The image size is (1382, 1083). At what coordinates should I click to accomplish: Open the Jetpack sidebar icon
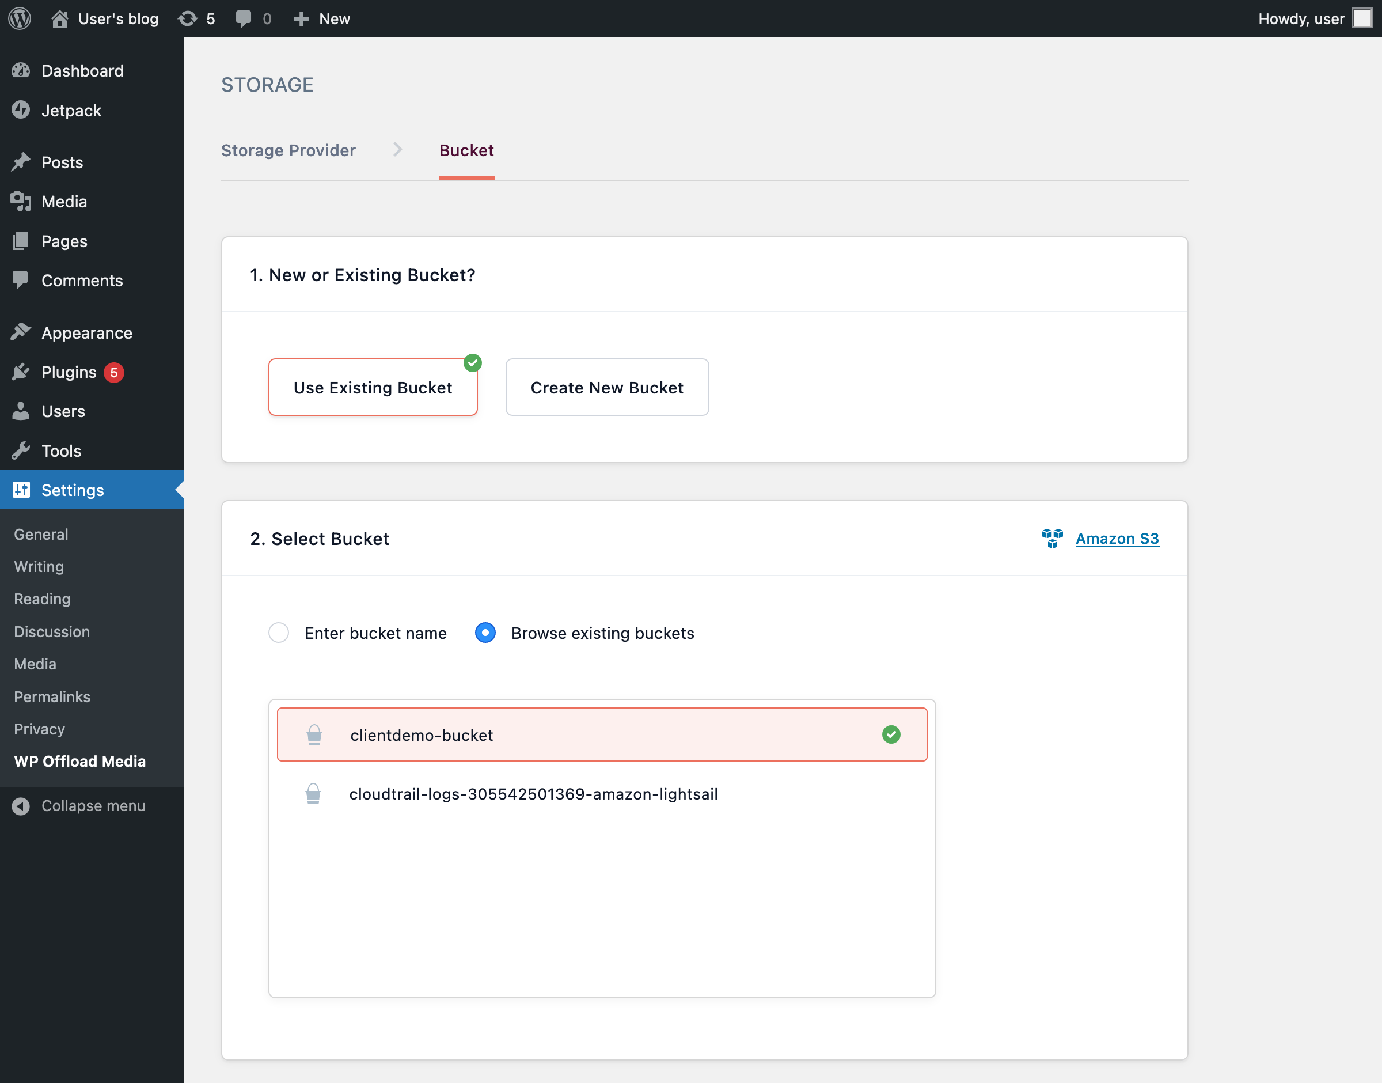point(21,111)
